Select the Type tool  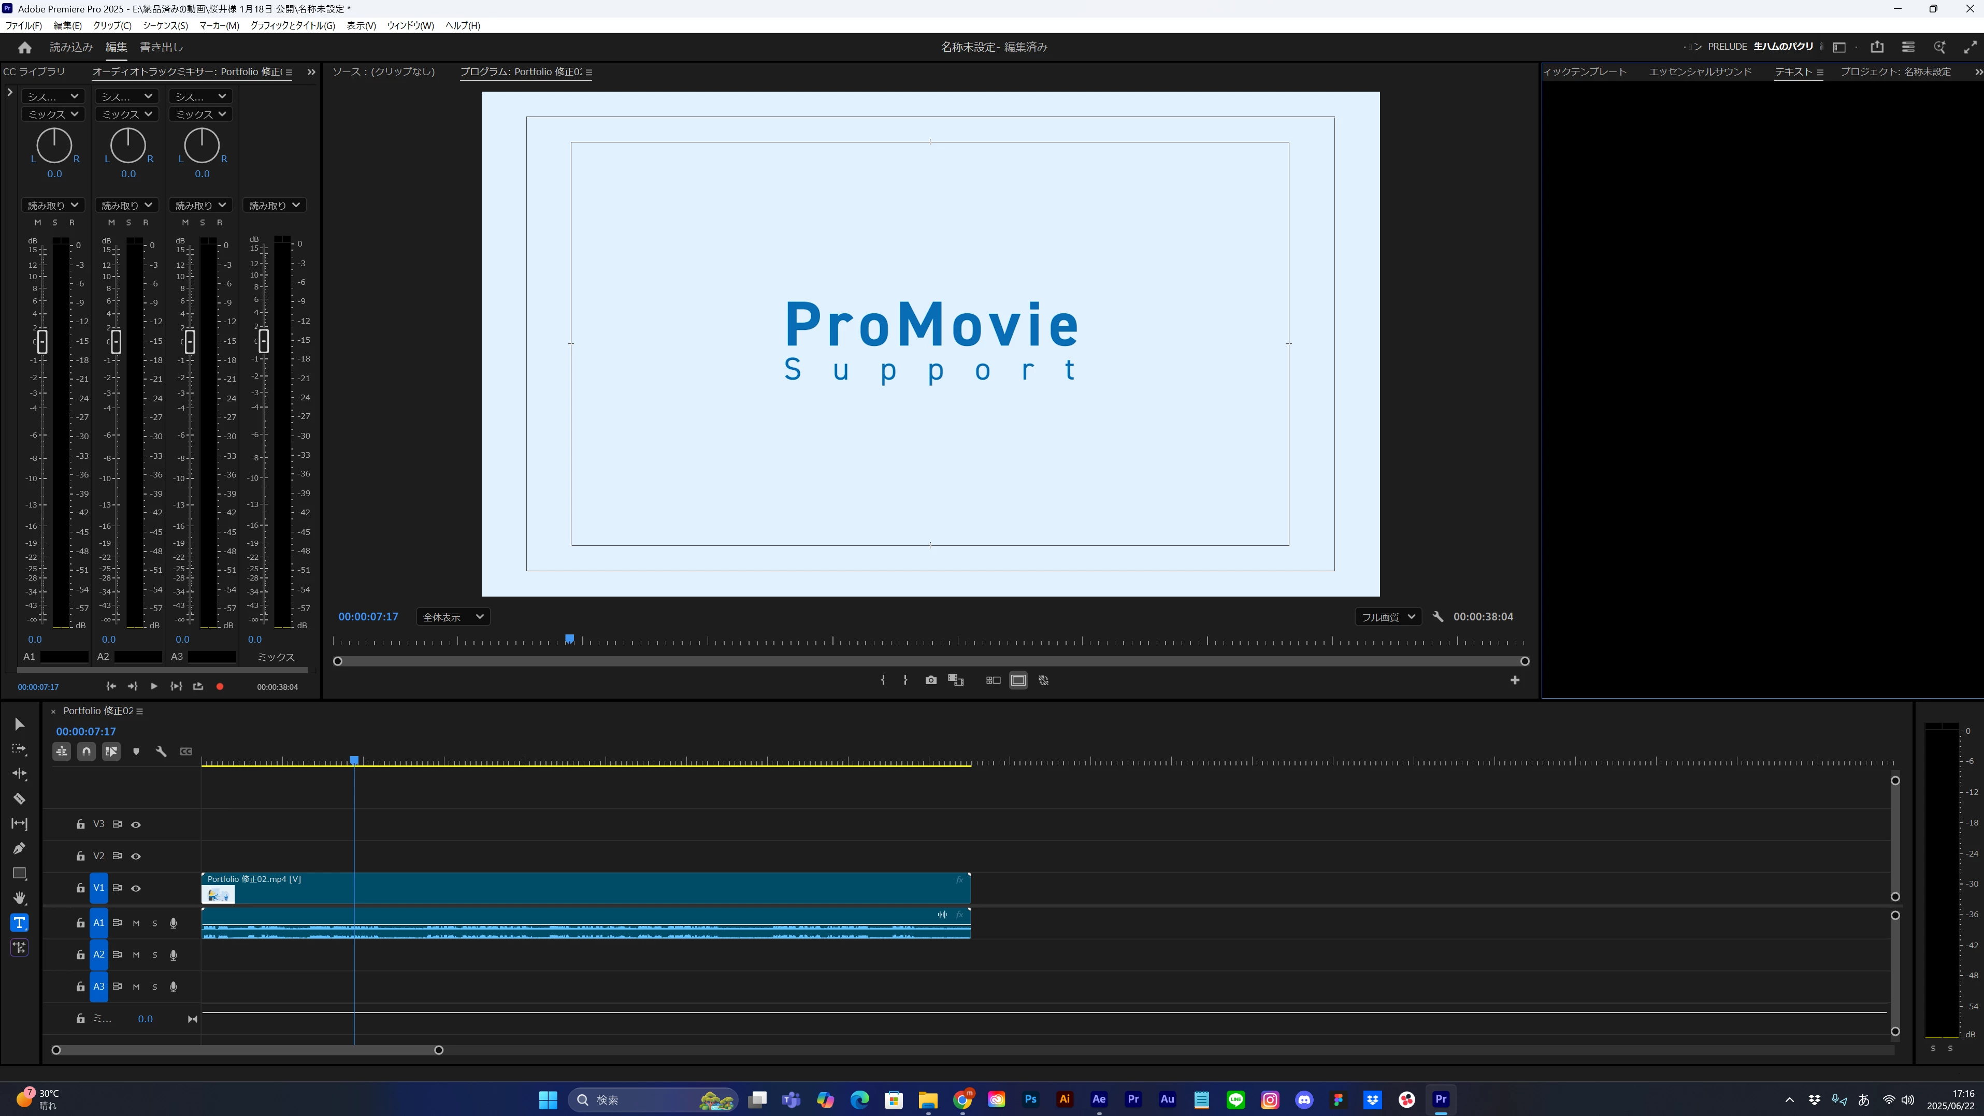pyautogui.click(x=19, y=923)
